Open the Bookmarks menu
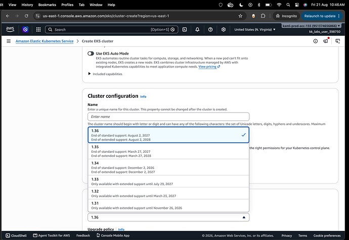Image resolution: width=349 pixels, height=240 pixels. [x=47, y=5]
